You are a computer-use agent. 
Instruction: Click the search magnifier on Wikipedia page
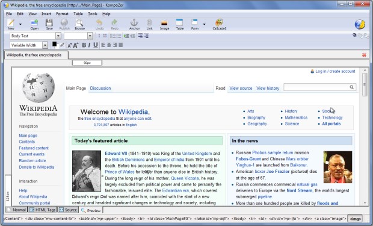pyautogui.click(x=351, y=87)
